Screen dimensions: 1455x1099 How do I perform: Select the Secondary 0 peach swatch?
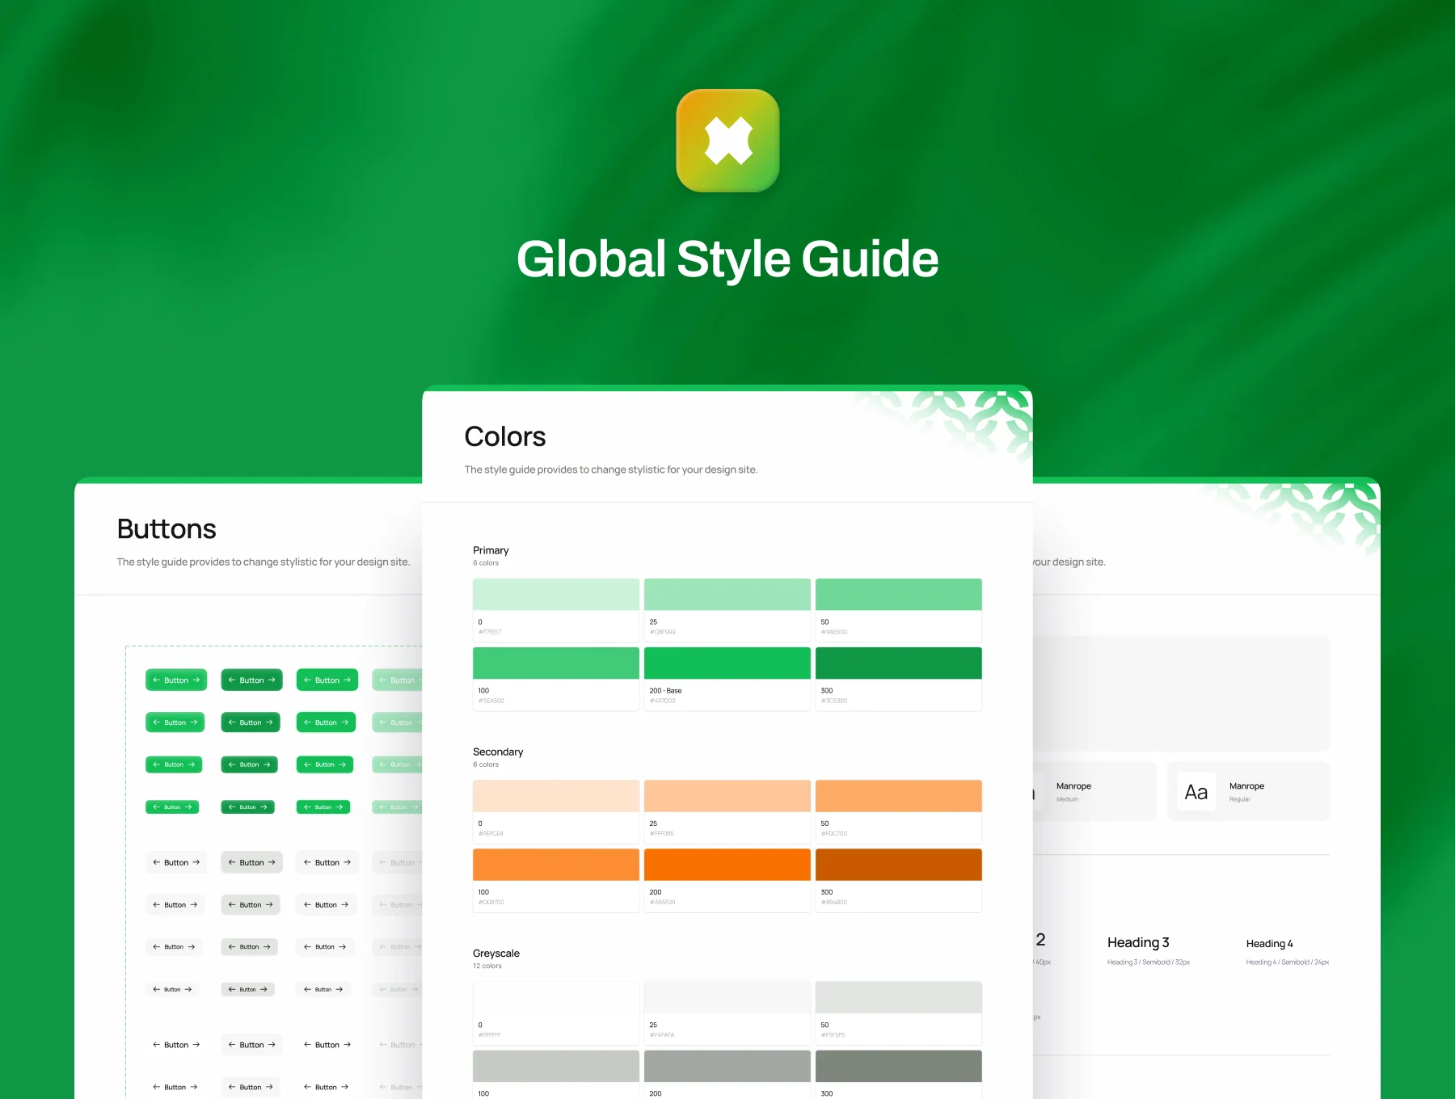(556, 796)
